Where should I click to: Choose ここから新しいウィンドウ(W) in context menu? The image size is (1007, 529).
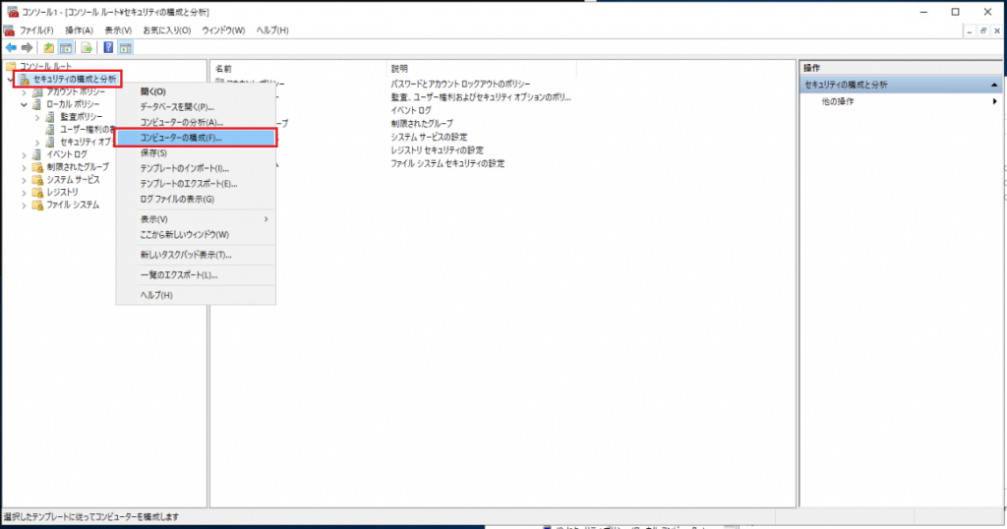[196, 235]
